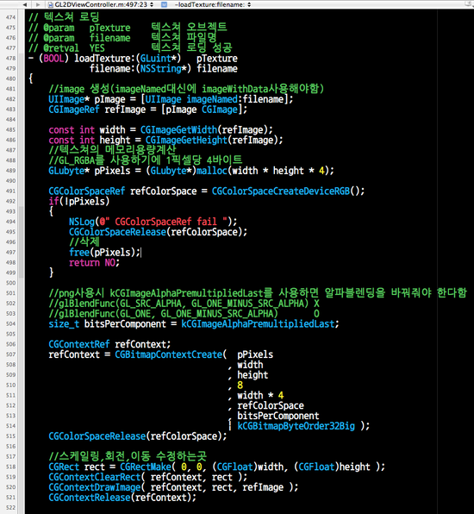
Task: Click 'malloc' in the pPixels line
Action: (x=212, y=171)
